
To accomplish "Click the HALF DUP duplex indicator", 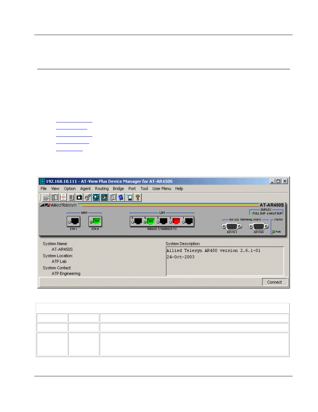I will pyautogui.click(x=274, y=214).
